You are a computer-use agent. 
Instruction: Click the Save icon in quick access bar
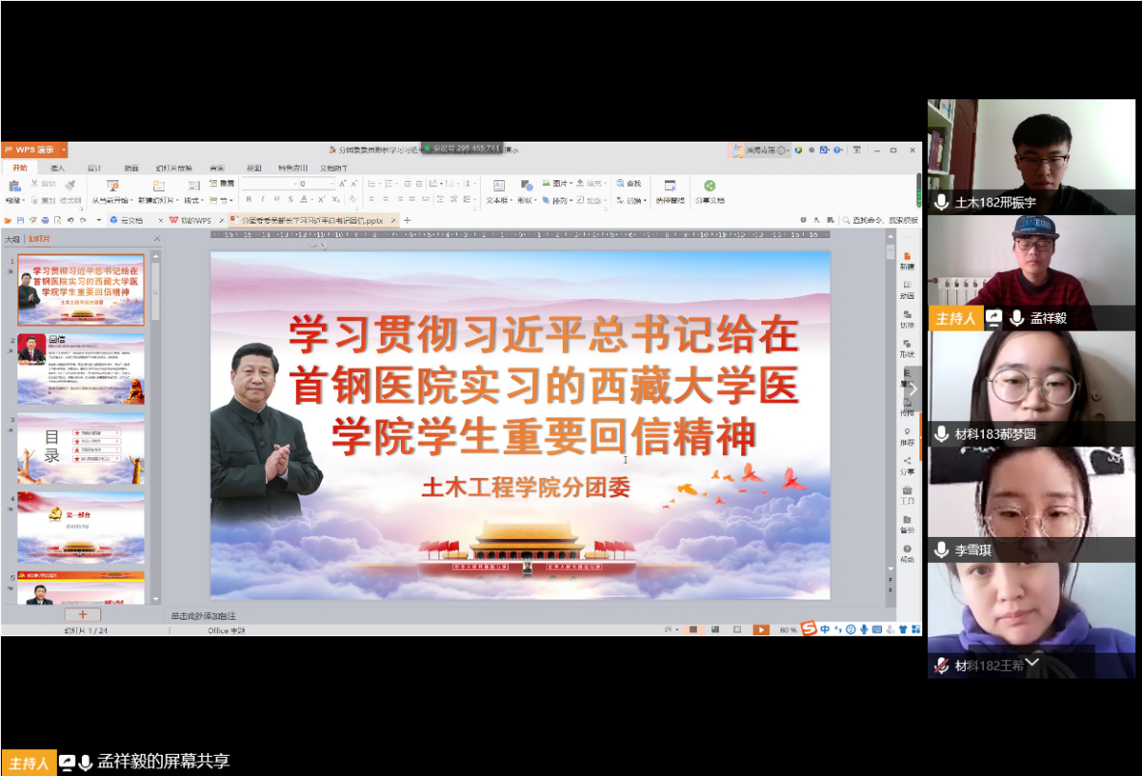[20, 220]
